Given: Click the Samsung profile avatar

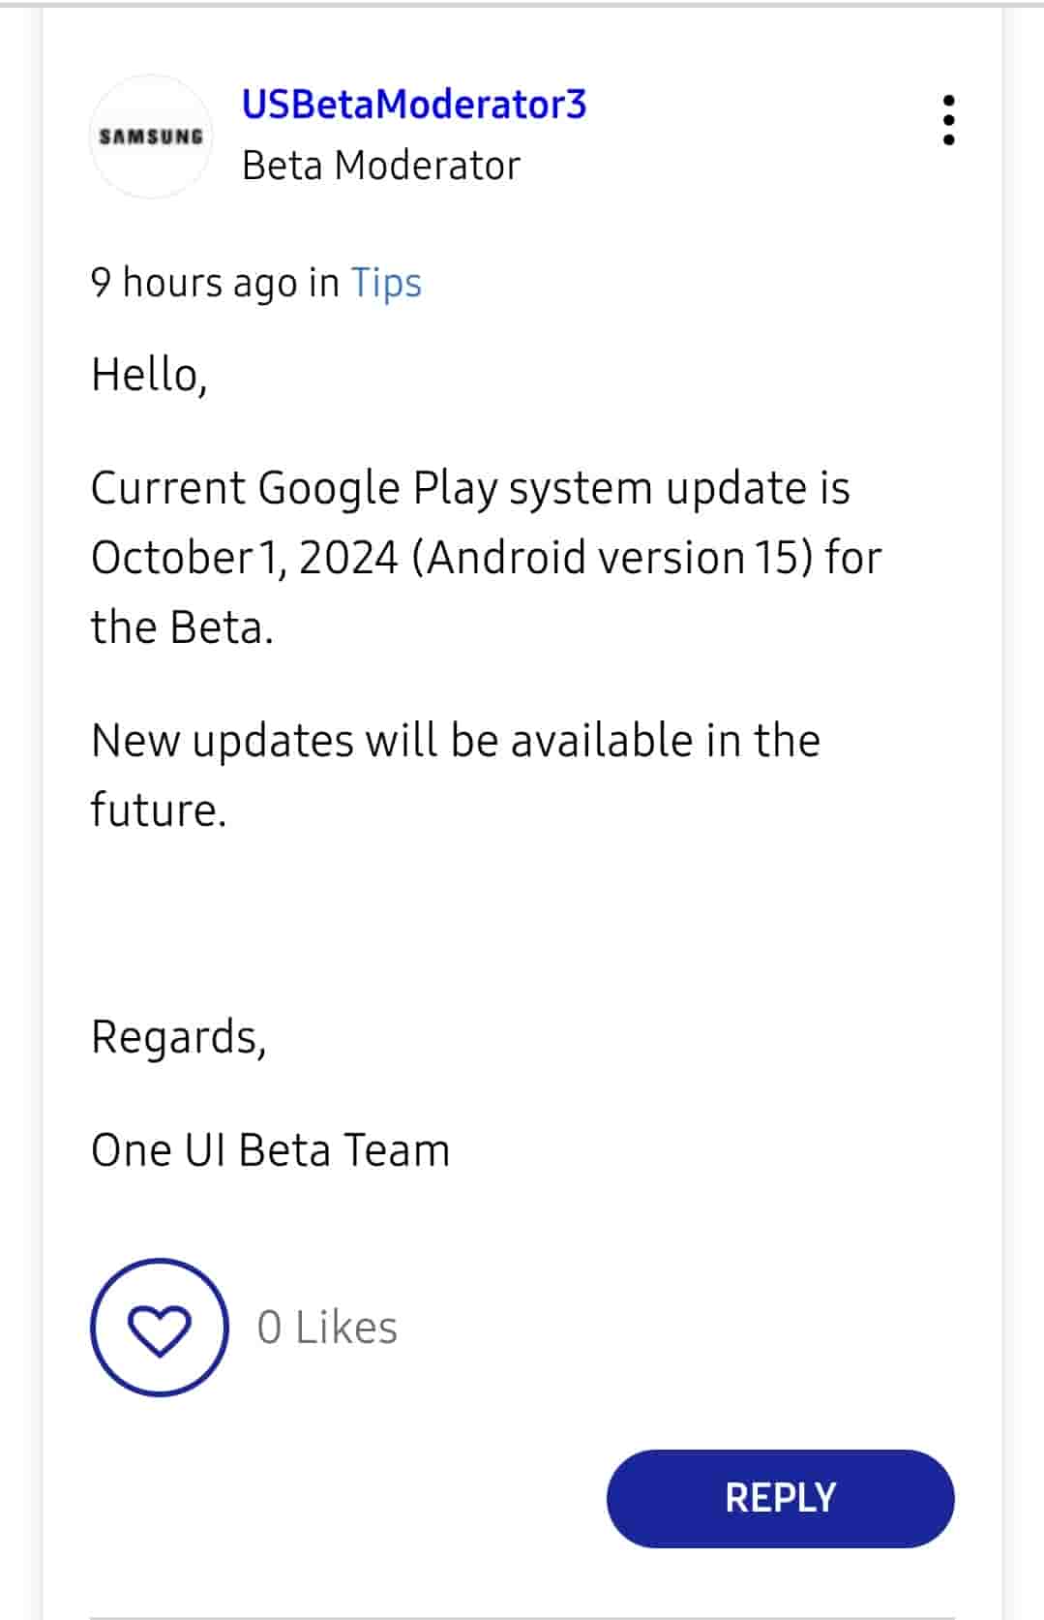Looking at the screenshot, I should (151, 137).
